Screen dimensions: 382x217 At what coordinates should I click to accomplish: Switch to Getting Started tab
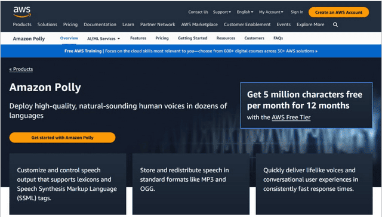point(192,38)
